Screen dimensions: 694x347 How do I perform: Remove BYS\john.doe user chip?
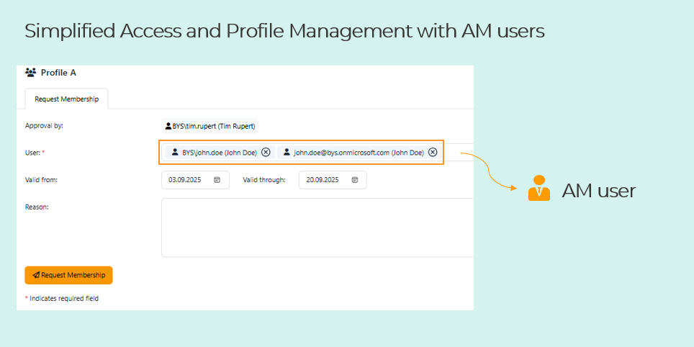click(x=266, y=152)
